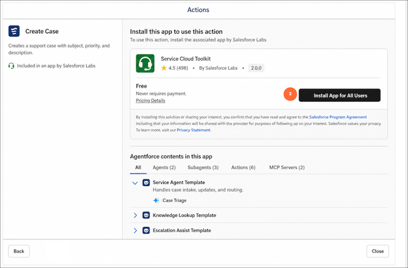Open the Privacy Statement link
Image resolution: width=408 pixels, height=268 pixels.
[x=193, y=130]
